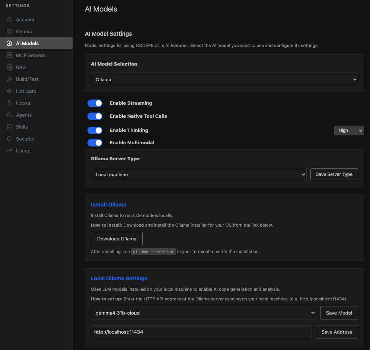Open the thinking level High dropdown
The height and width of the screenshot is (350, 370).
(x=349, y=130)
